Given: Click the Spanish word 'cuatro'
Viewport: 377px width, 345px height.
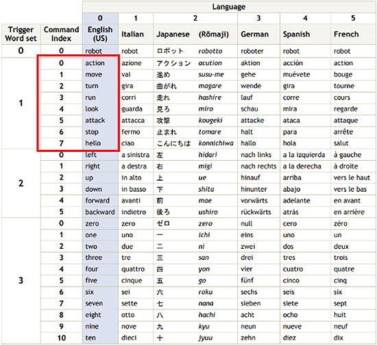Looking at the screenshot, I should tap(293, 269).
